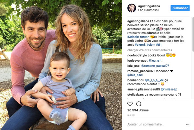Open agustingaliana username in header
Viewport: 194px width, 130px height.
(x=149, y=6)
